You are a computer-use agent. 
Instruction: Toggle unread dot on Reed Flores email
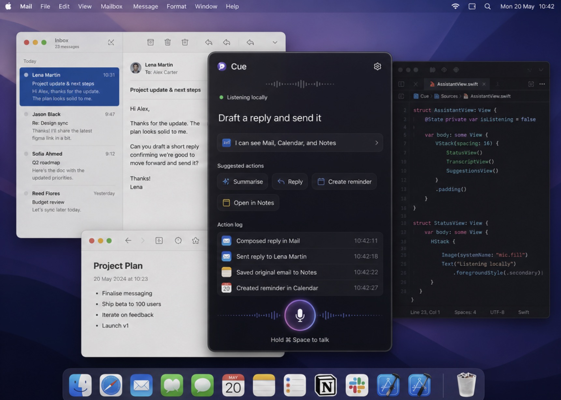(x=26, y=193)
